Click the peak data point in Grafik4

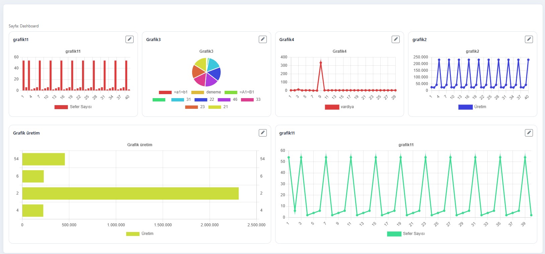(x=321, y=63)
